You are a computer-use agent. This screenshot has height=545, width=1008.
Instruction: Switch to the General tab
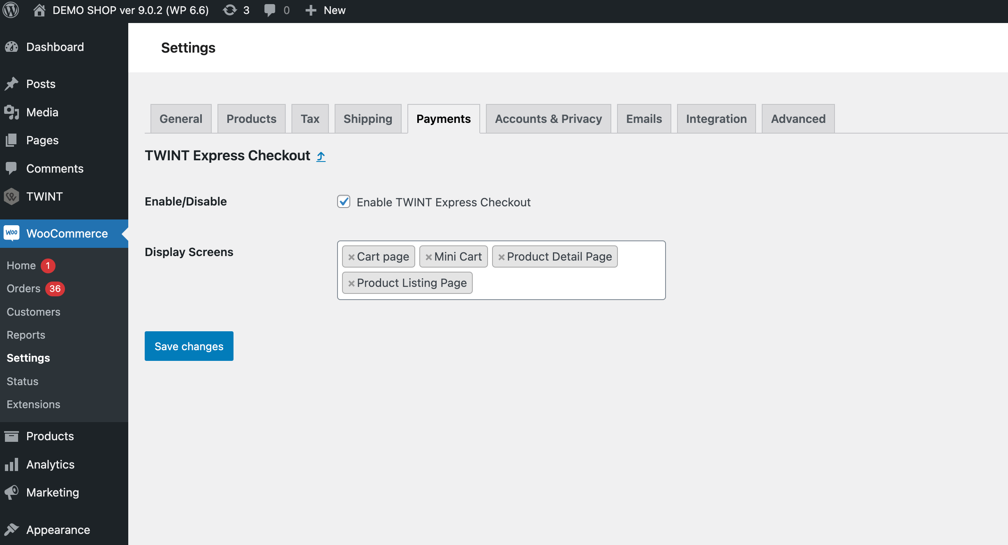181,119
